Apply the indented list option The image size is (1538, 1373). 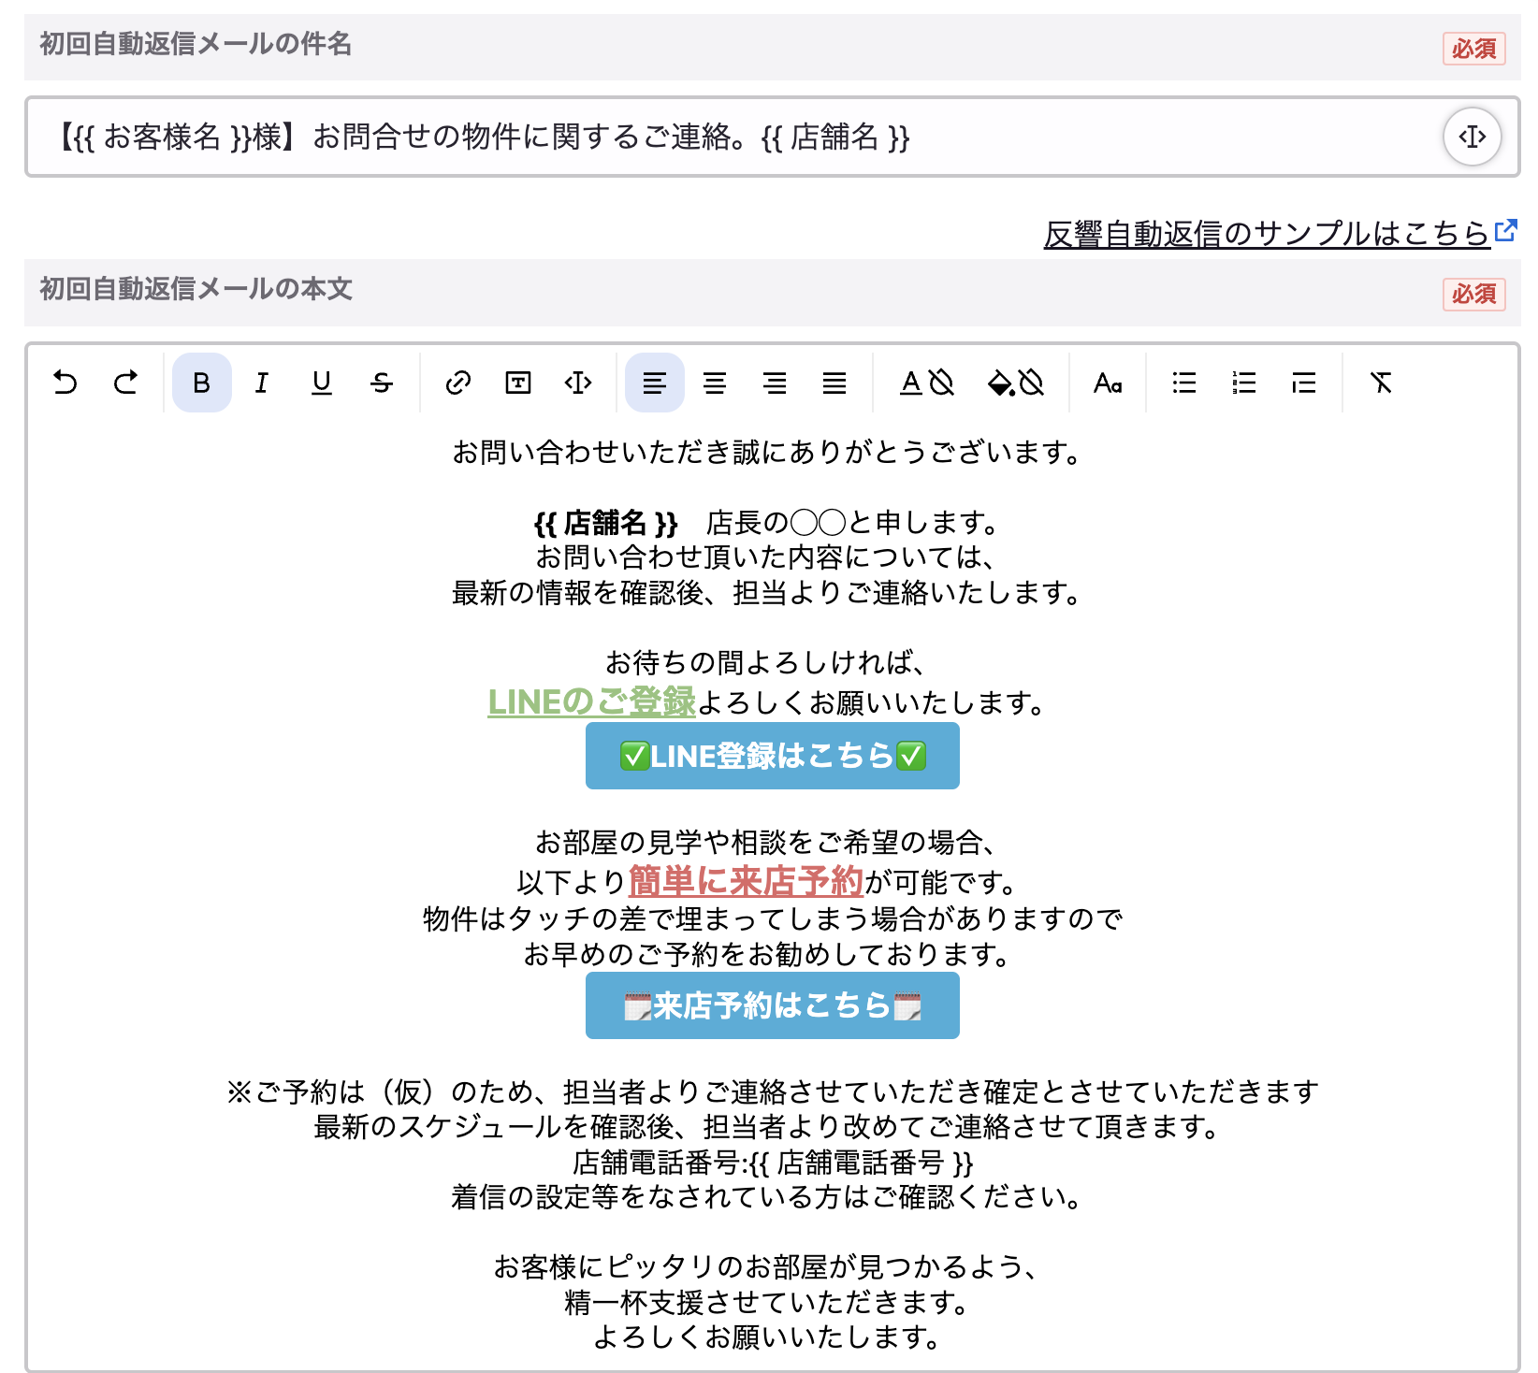tap(1304, 383)
